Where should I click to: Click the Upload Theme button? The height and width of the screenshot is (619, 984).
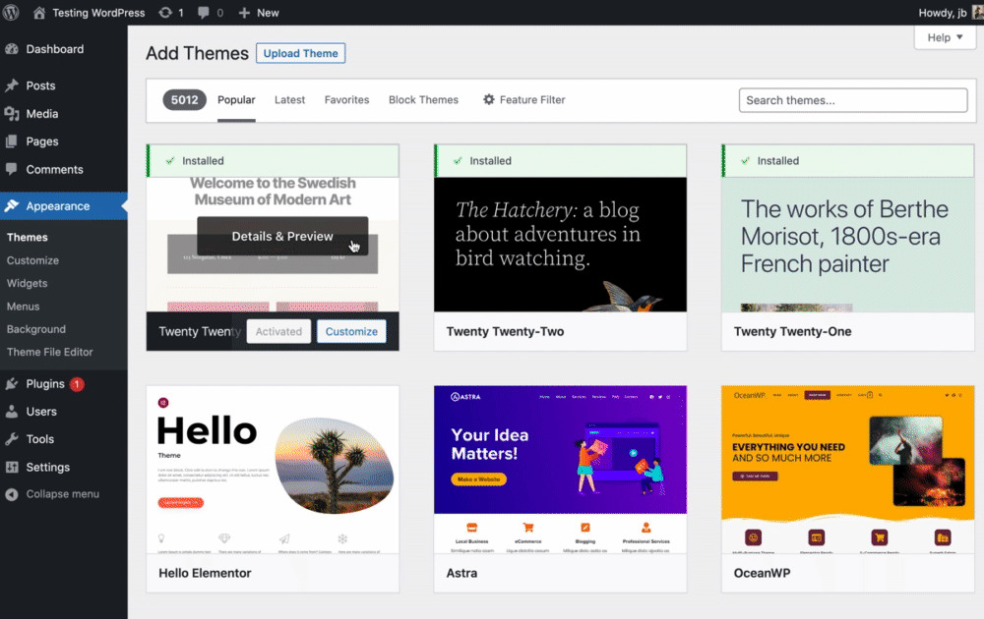tap(300, 53)
